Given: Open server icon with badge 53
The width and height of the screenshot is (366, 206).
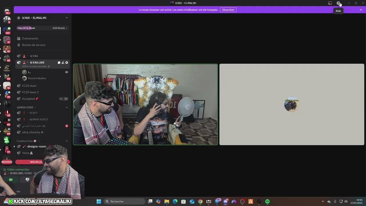Looking at the screenshot, I should (7, 76).
